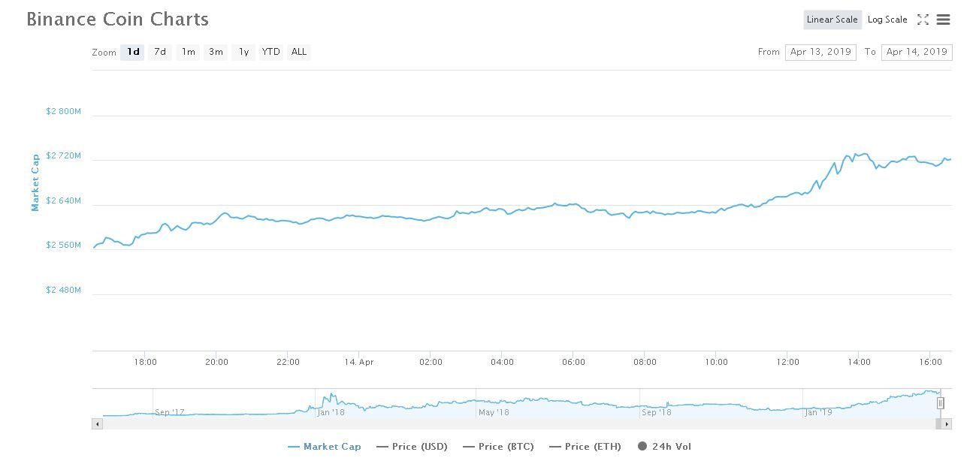Toggle 24h Vol series visibility
This screenshot has width=979, height=458.
click(x=664, y=447)
